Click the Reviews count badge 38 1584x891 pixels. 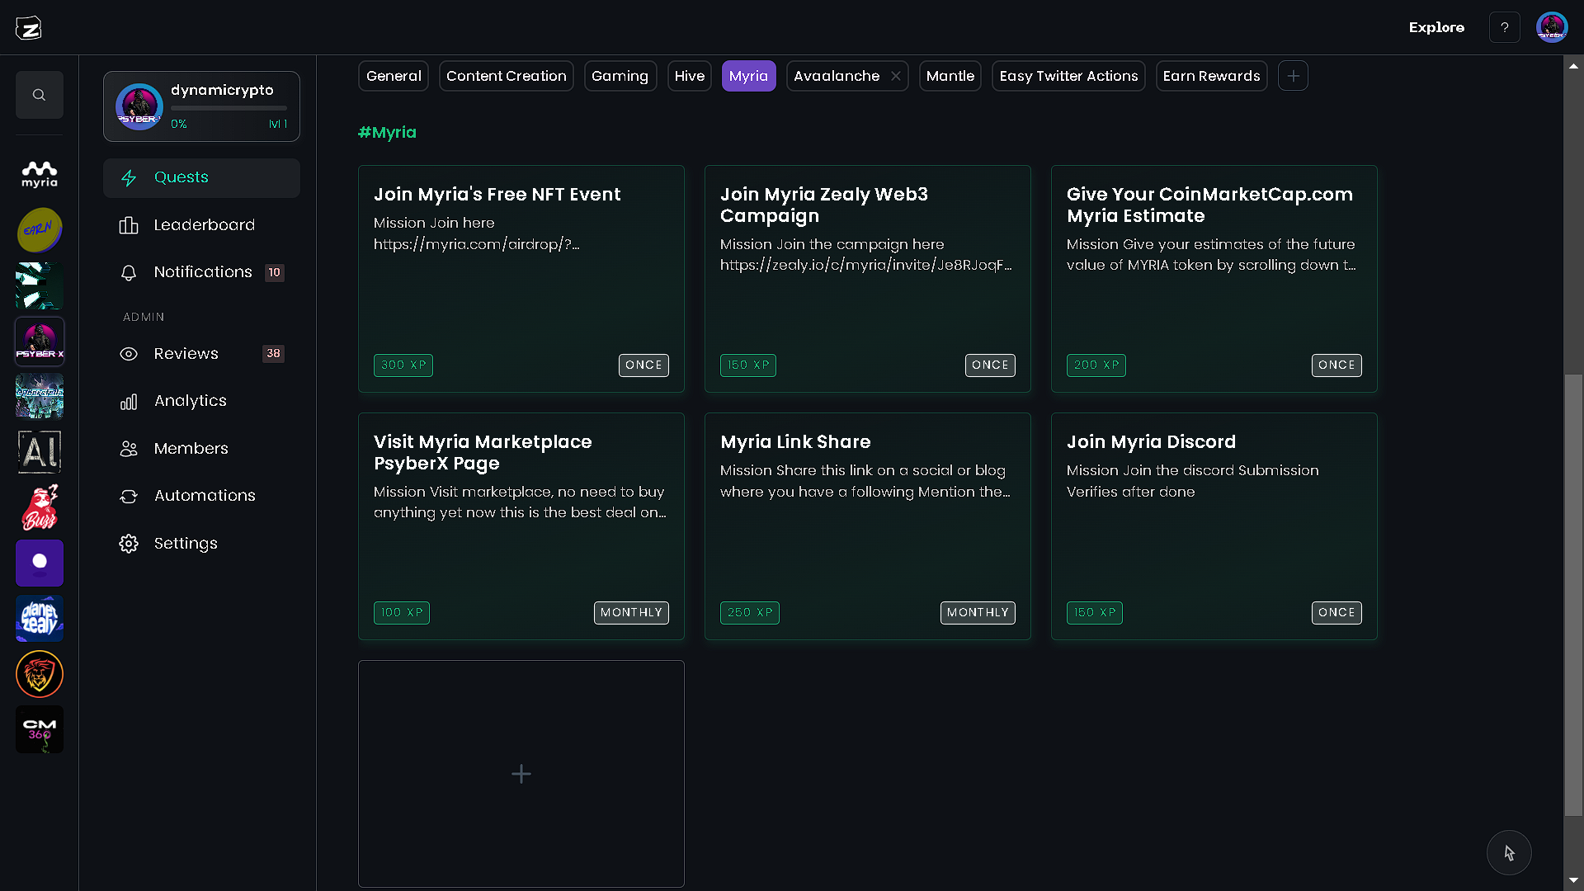(274, 354)
